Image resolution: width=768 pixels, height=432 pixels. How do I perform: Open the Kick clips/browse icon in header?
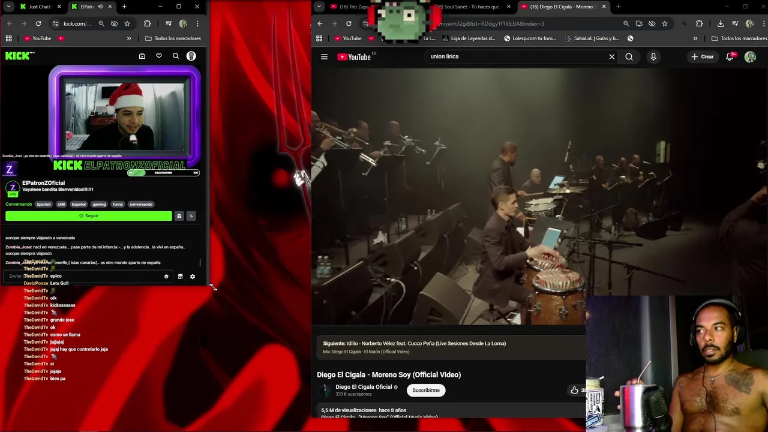click(142, 56)
